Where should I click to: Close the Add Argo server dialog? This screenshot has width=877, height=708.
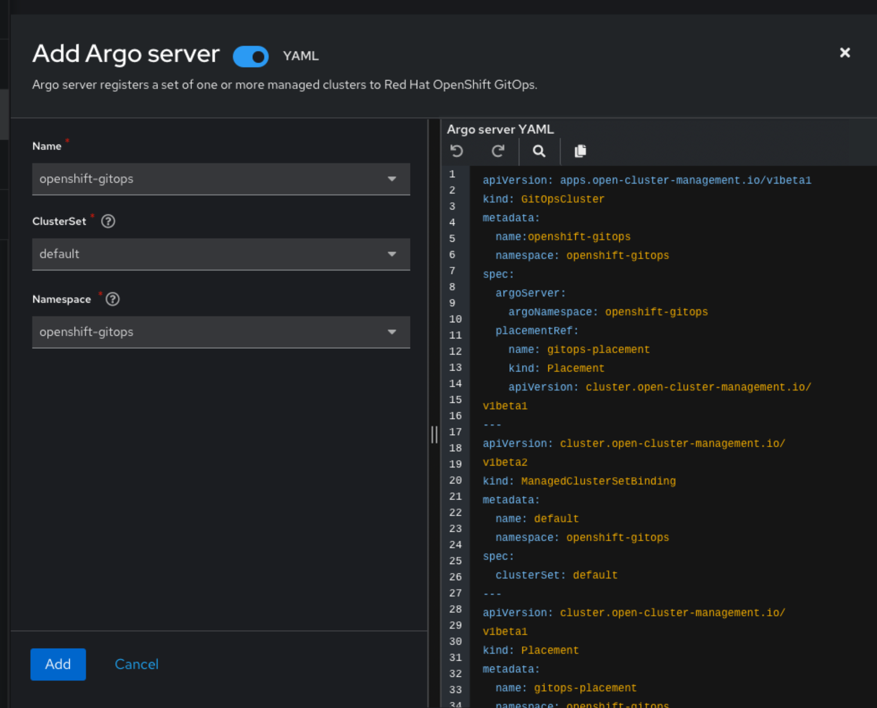pos(845,52)
